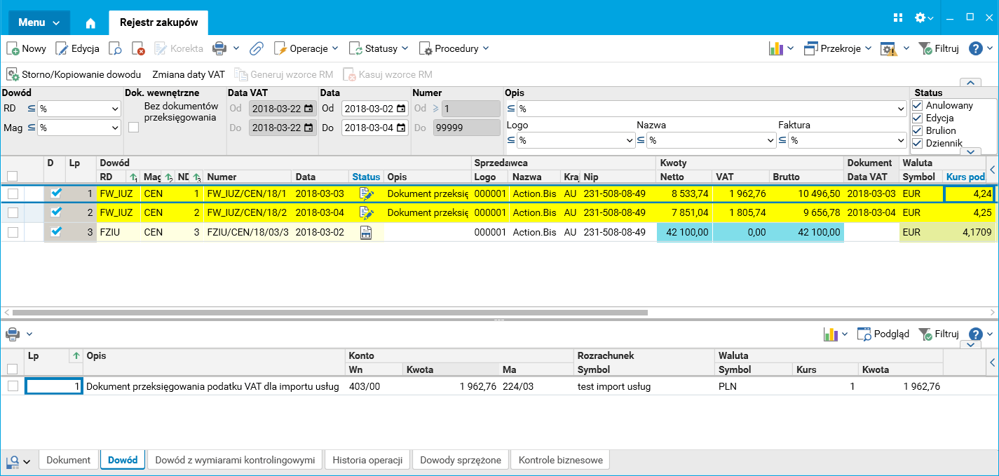The height and width of the screenshot is (476, 999).
Task: Click sort arrow in lower Lp column header
Action: pos(76,355)
